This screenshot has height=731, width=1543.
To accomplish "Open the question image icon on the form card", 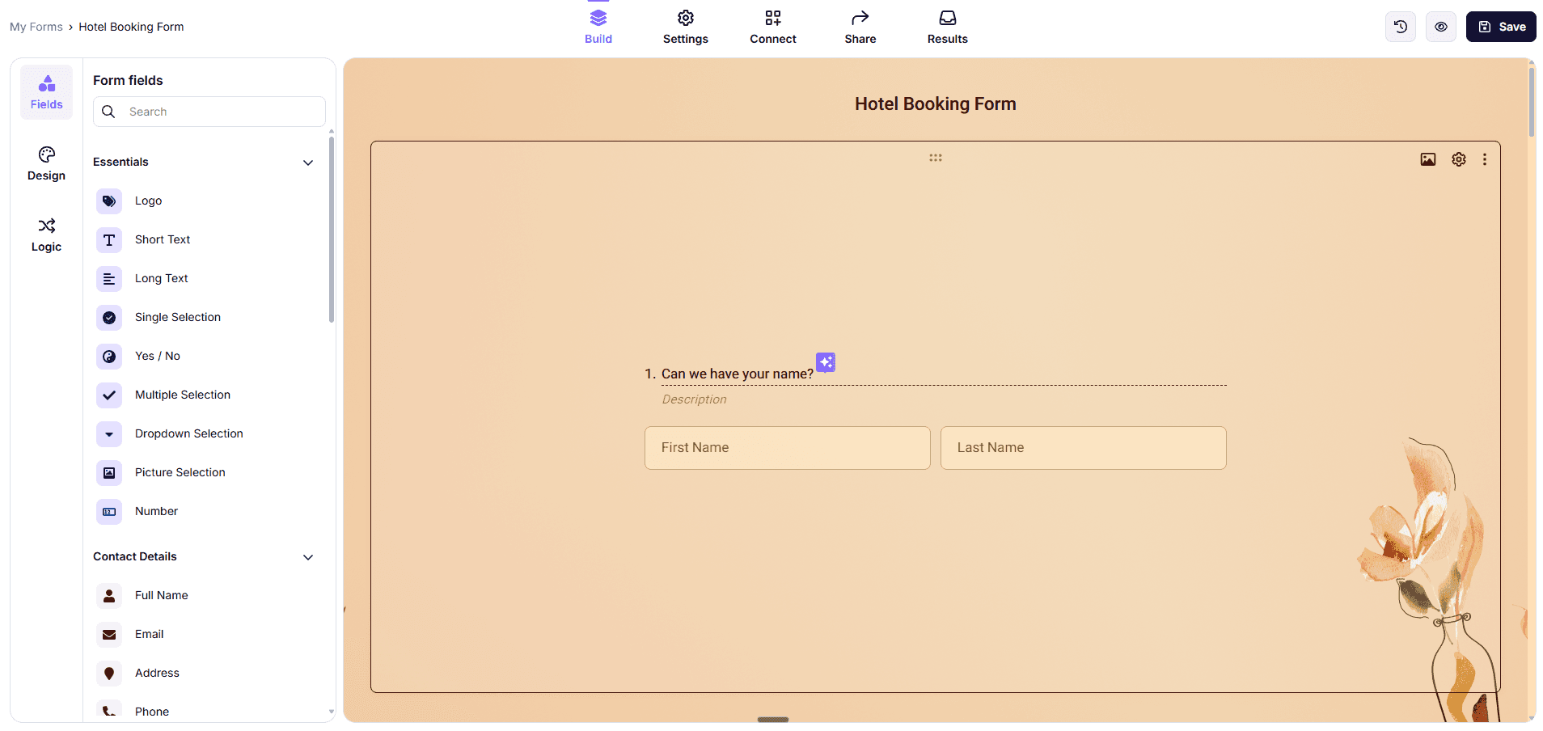I will [x=1428, y=159].
